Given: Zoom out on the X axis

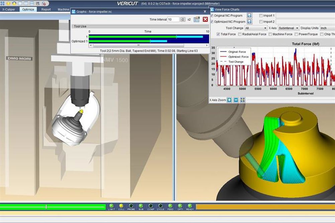Looking at the screenshot, I should click(x=236, y=100).
